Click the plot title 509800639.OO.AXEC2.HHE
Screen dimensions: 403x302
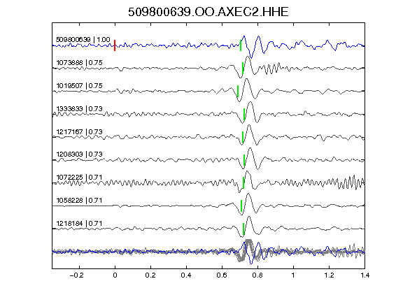tap(208, 12)
